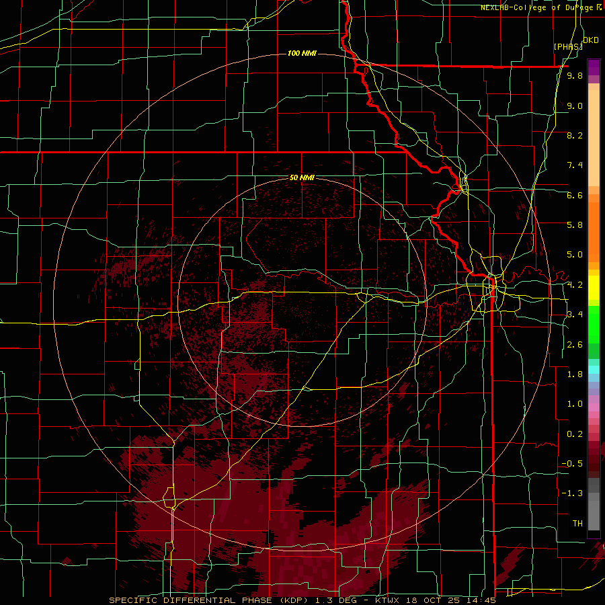Click the 50 NMI range ring label
This screenshot has height=605, width=605.
pos(301,177)
